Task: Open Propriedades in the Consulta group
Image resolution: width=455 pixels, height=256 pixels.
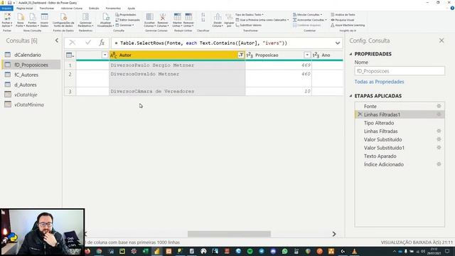Action: 126,14
